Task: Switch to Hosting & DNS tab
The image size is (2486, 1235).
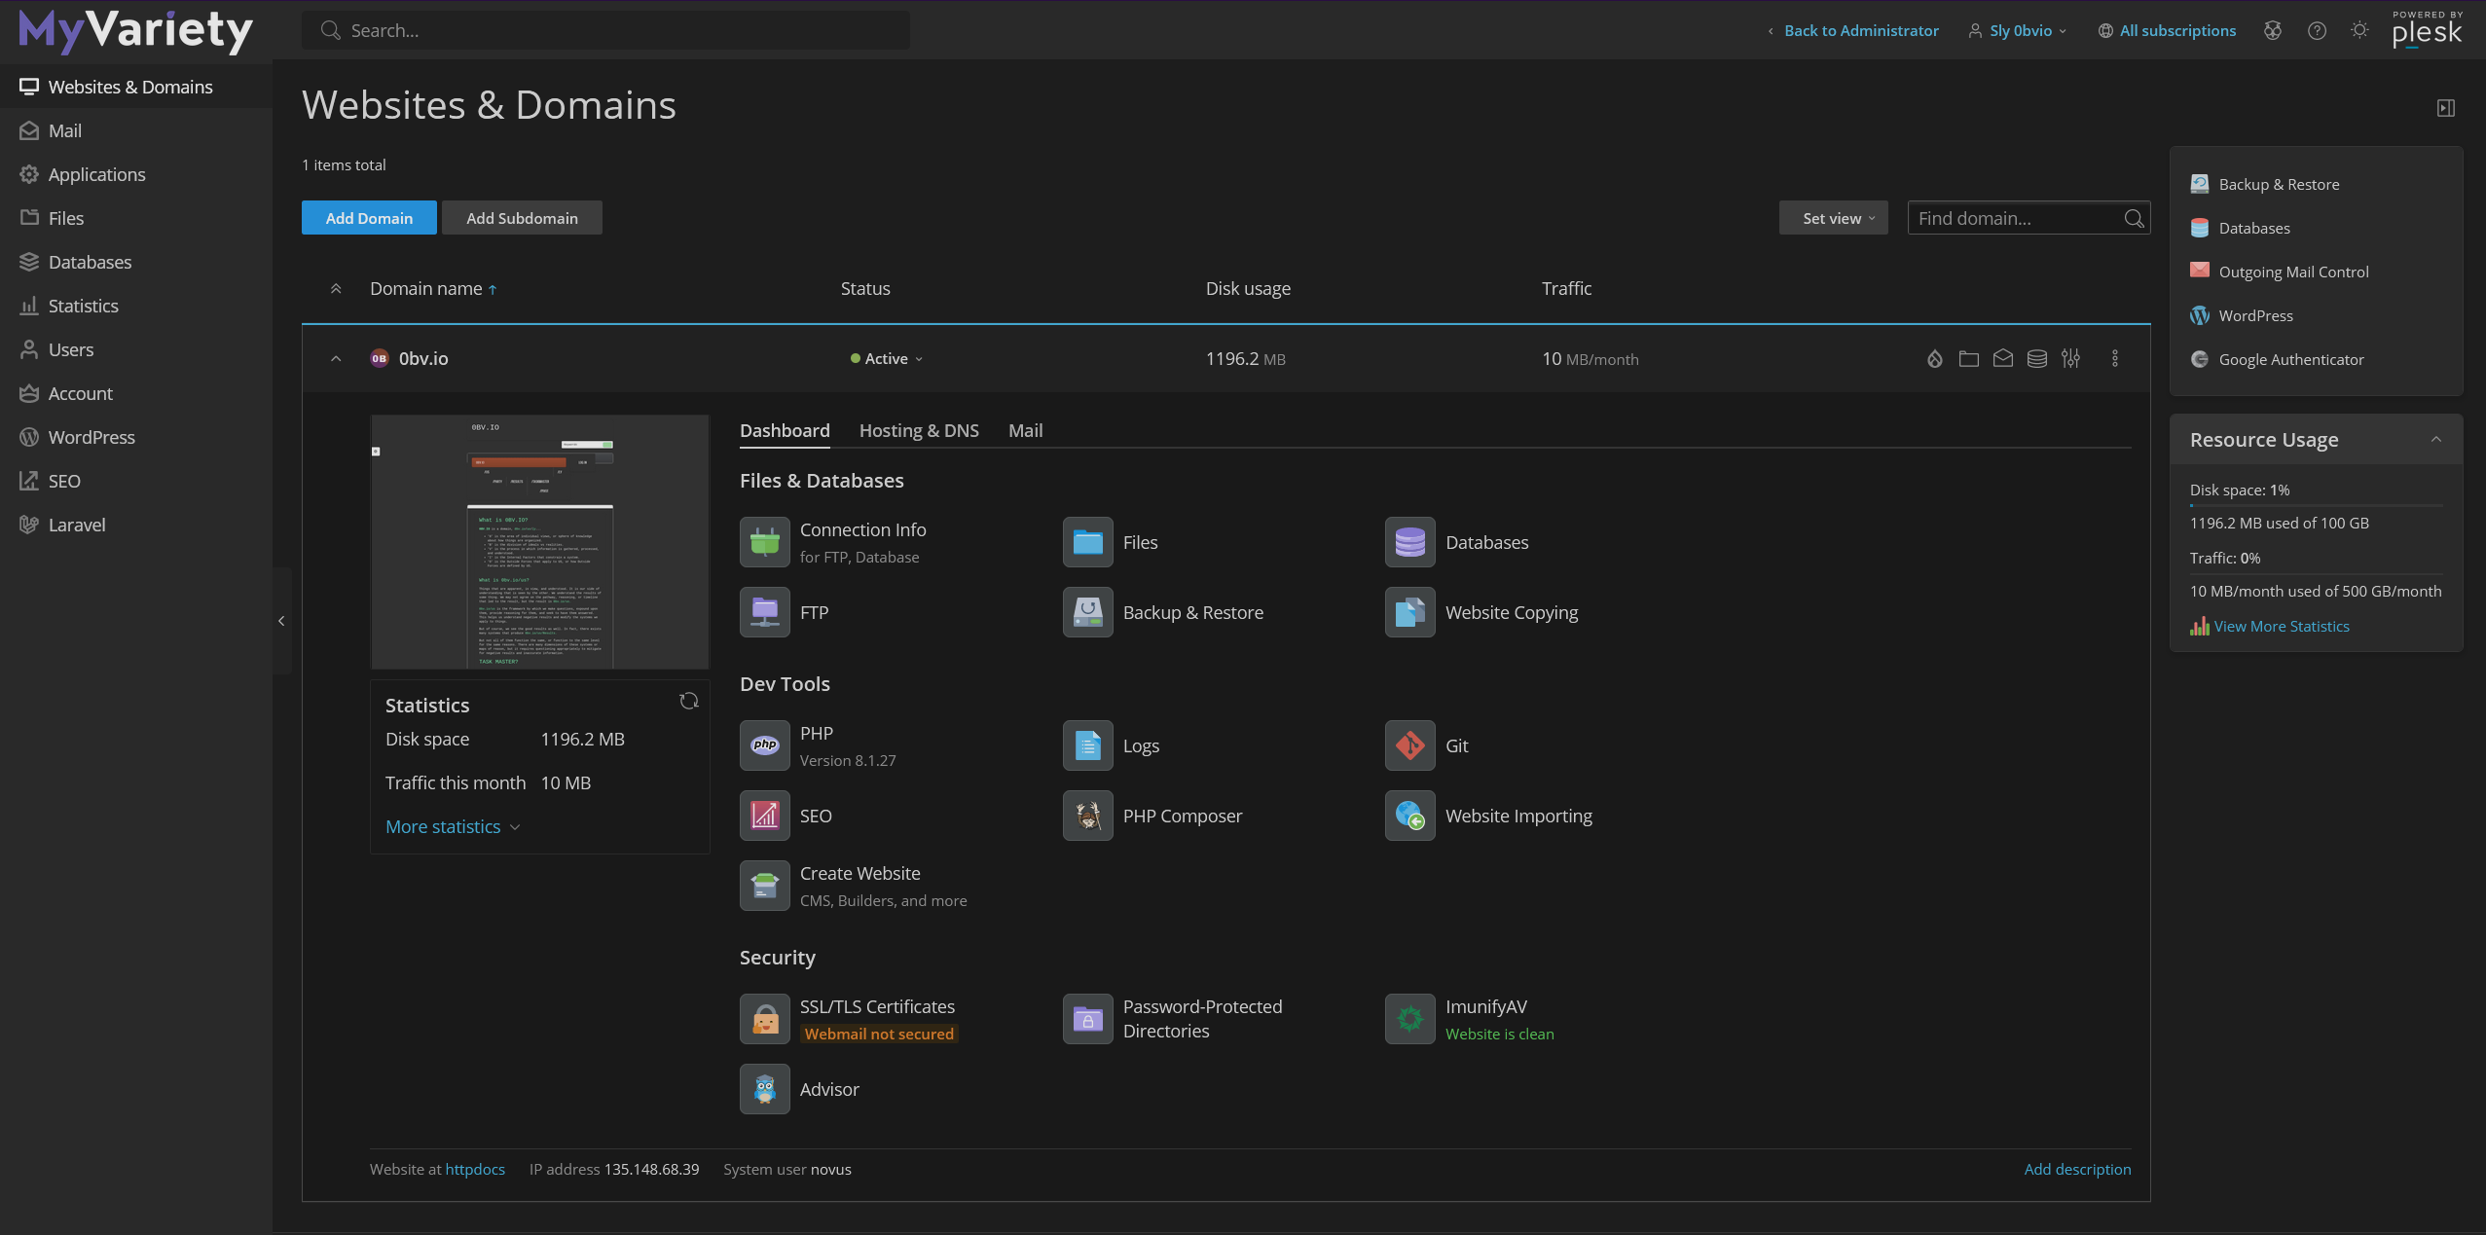Action: pos(918,430)
